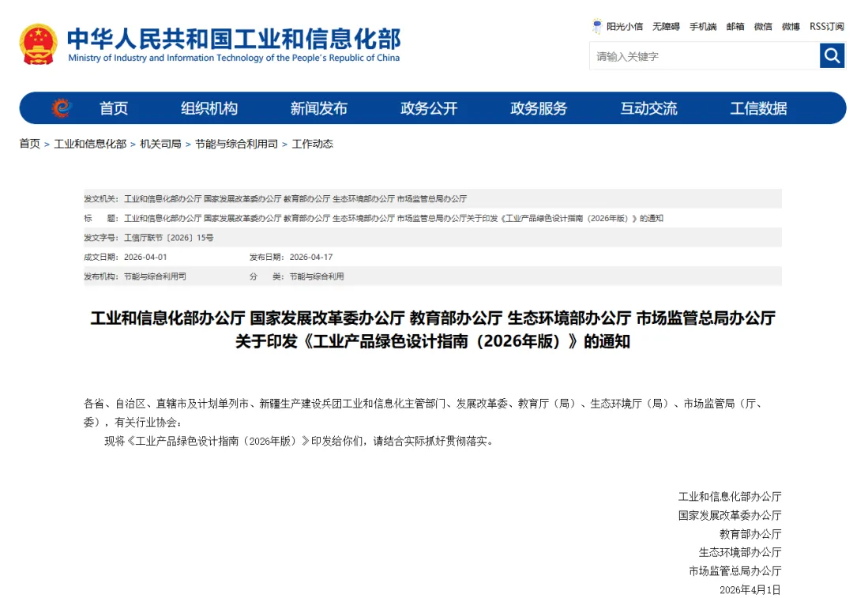Viewport: 853px width, 598px height.
Task: Click the date 2026年4月1日
Action: click(750, 590)
